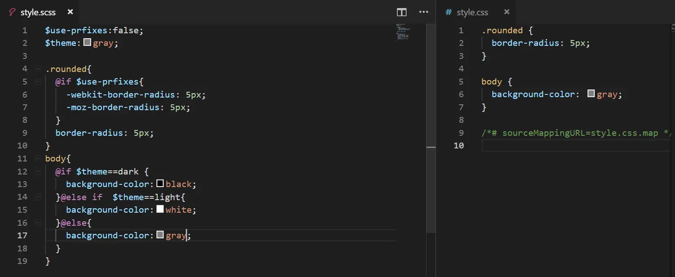675x277 pixels.
Task: Open the black color swatch picker
Action: point(160,184)
